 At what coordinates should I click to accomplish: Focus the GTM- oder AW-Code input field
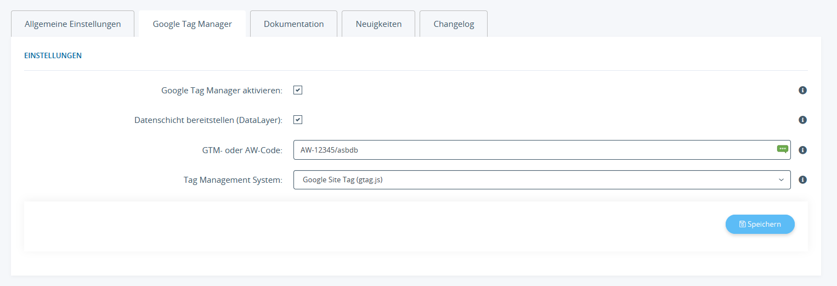(x=542, y=150)
